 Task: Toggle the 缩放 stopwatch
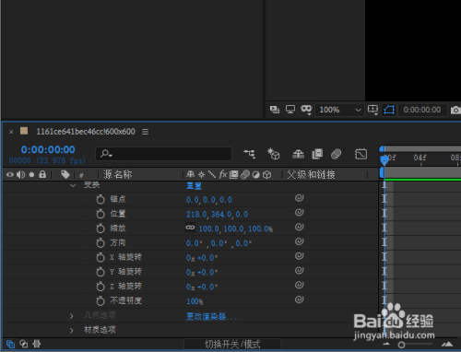pyautogui.click(x=100, y=229)
